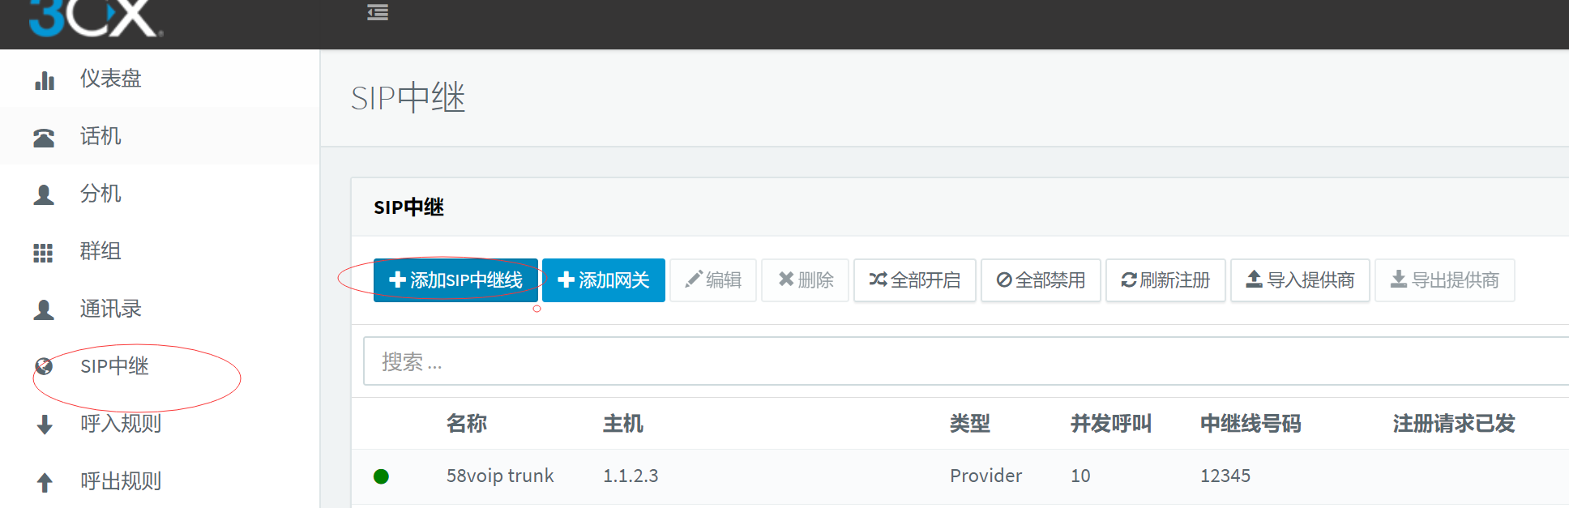Click the 全部开启 button

coord(915,280)
